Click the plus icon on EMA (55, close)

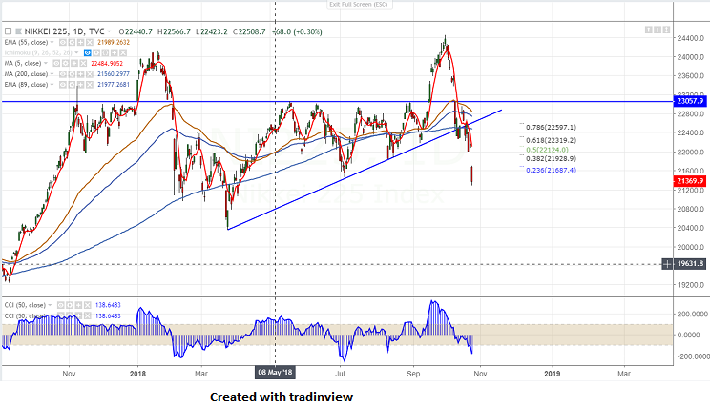80,42
